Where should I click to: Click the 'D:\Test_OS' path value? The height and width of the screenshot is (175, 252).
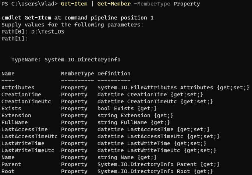pyautogui.click(x=47, y=32)
